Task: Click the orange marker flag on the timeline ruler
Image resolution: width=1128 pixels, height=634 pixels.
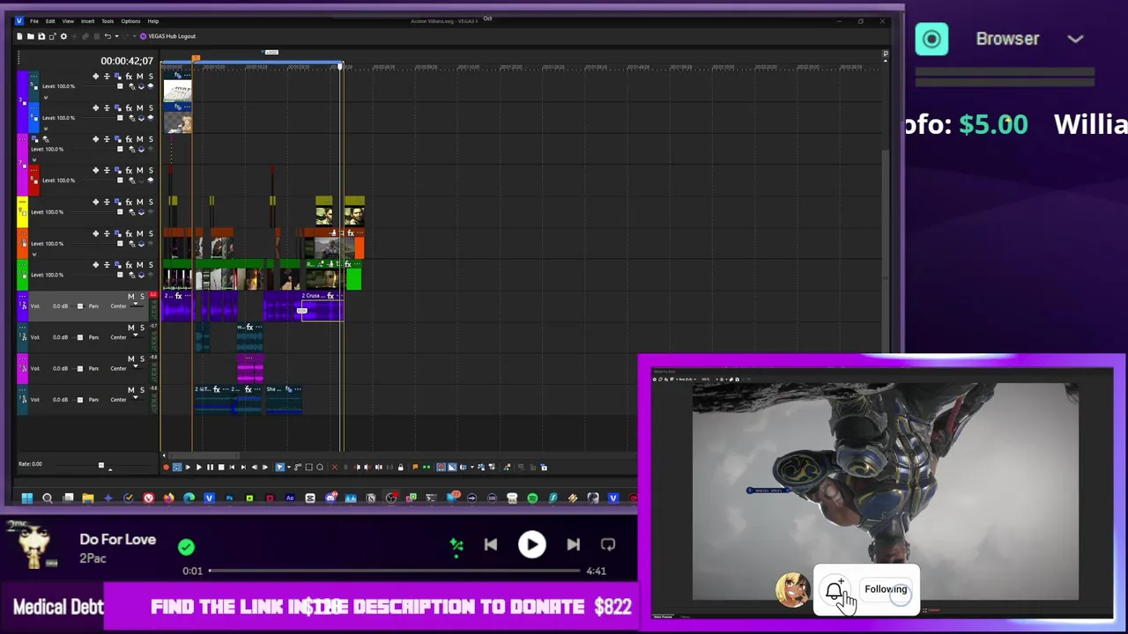Action: click(x=196, y=58)
